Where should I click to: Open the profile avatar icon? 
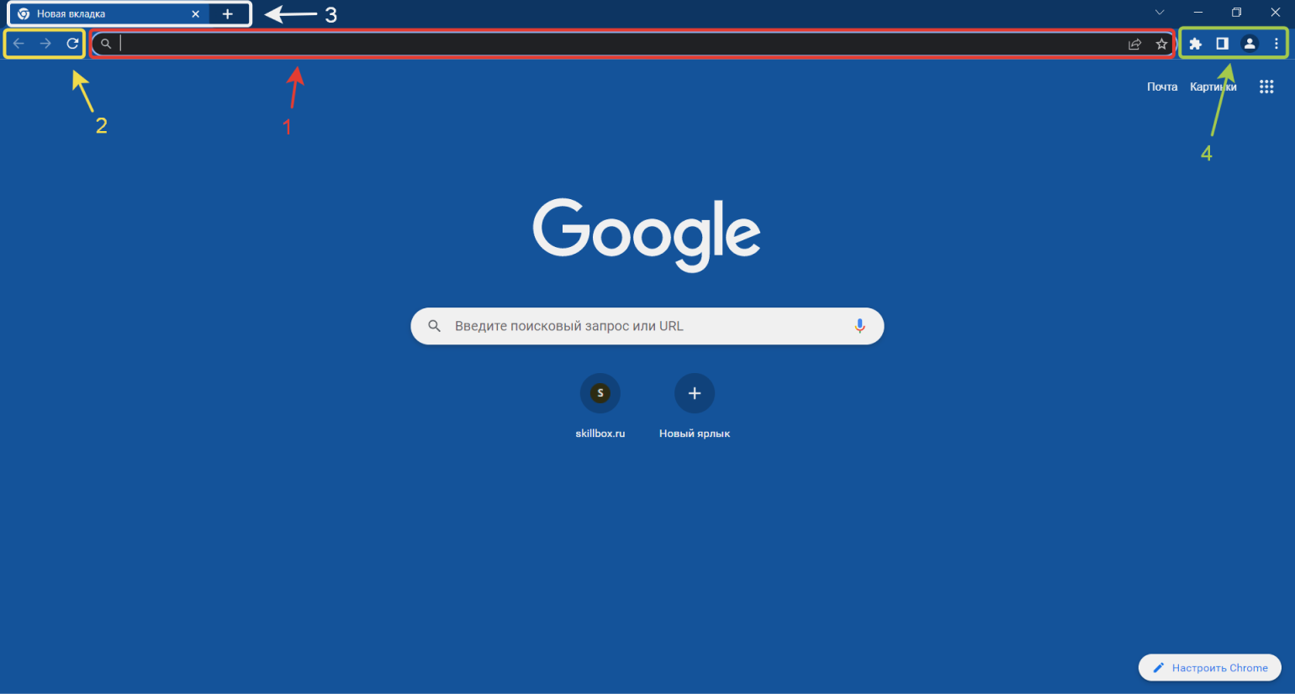(1250, 44)
